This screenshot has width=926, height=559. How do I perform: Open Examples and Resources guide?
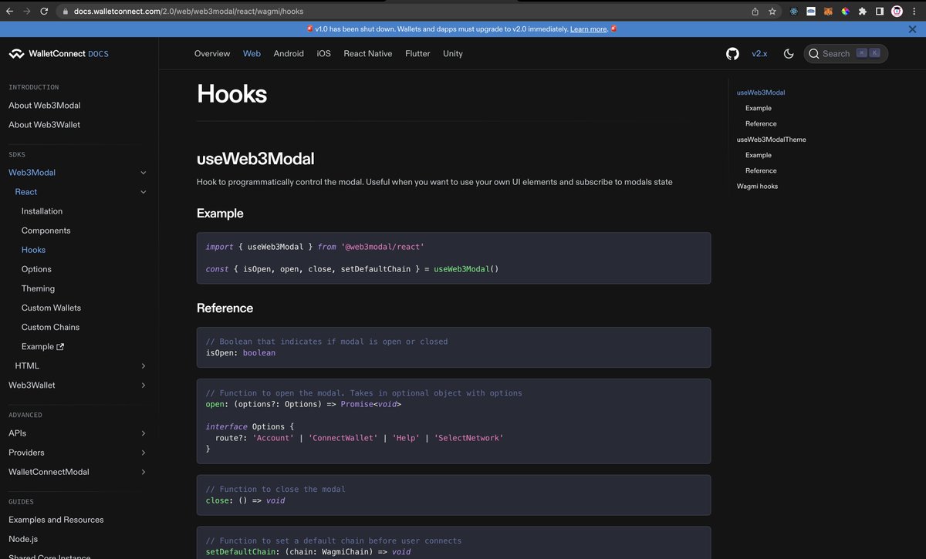(56, 520)
